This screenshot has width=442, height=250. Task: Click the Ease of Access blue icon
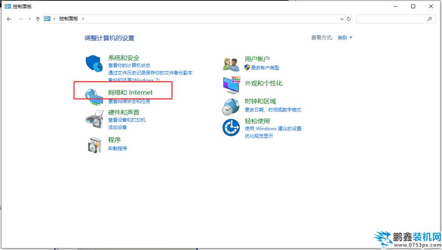231,127
